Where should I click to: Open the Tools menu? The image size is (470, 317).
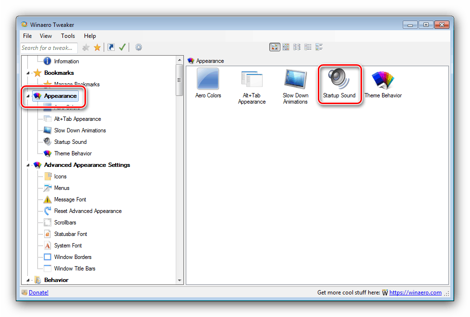click(67, 35)
